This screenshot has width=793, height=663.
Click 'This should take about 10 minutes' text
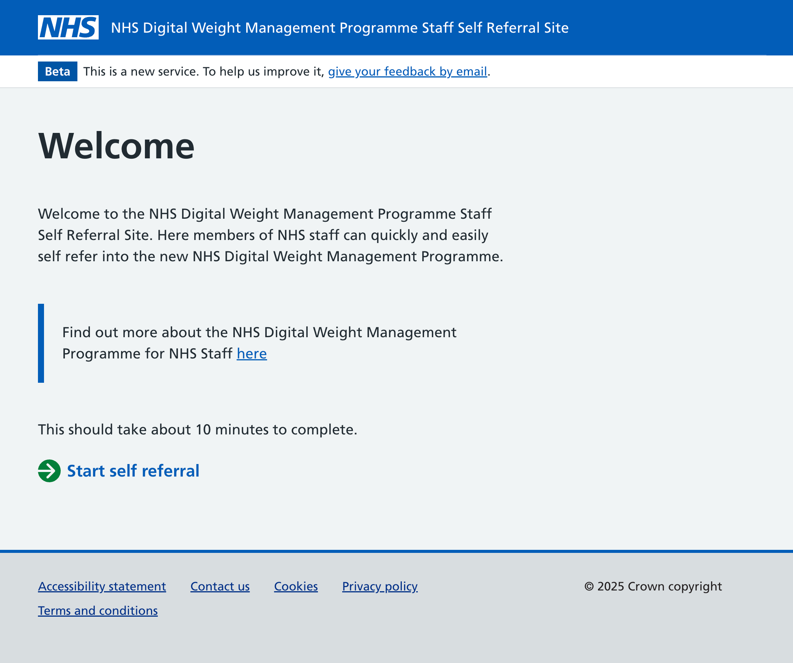198,429
